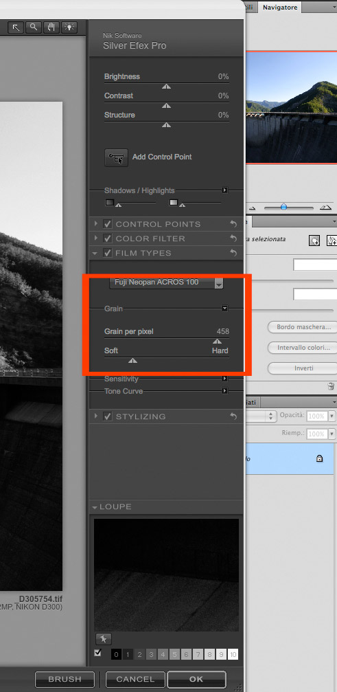Viewport: 337px width, 692px height.
Task: Open the Fuji Neopan ACROS 100 dropdown
Action: coord(167,282)
